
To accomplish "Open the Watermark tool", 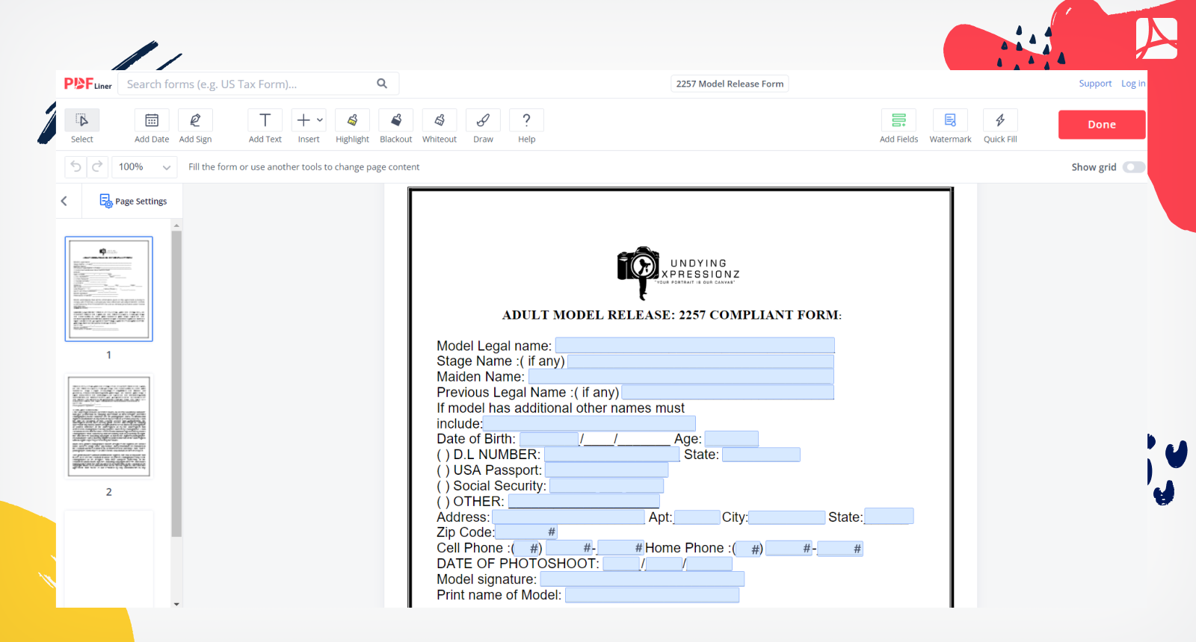I will coord(950,121).
